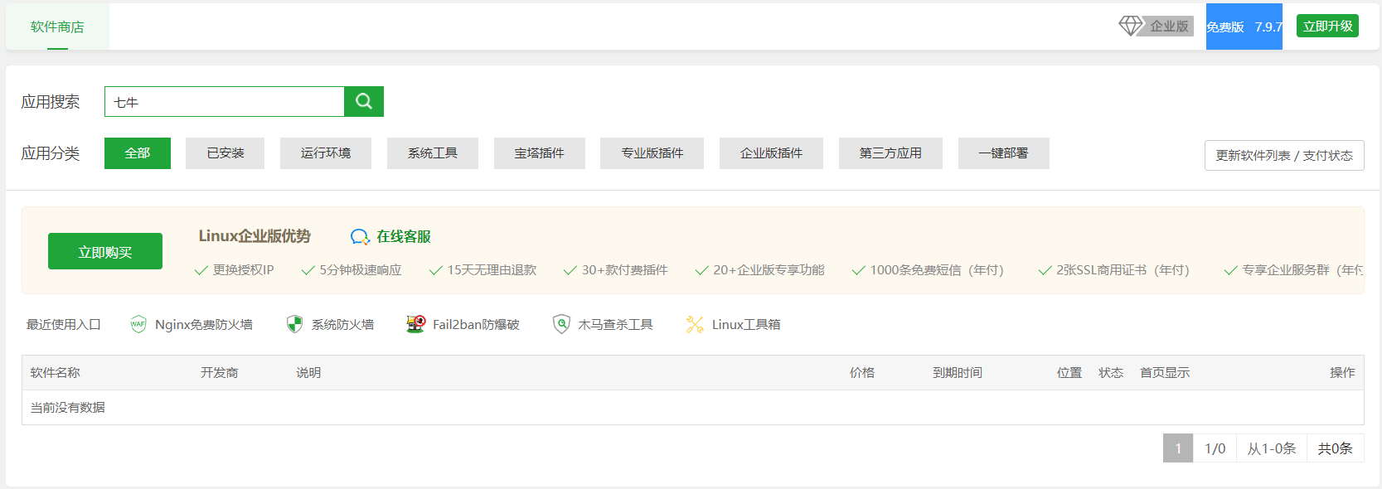Viewport: 1382px width, 489px height.
Task: Show the 宝塔插件 category
Action: [539, 153]
